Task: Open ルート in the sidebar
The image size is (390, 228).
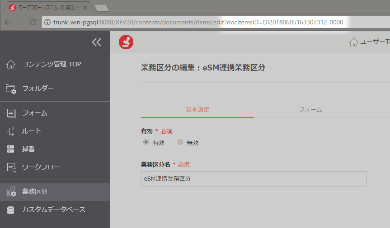Action: (55, 131)
